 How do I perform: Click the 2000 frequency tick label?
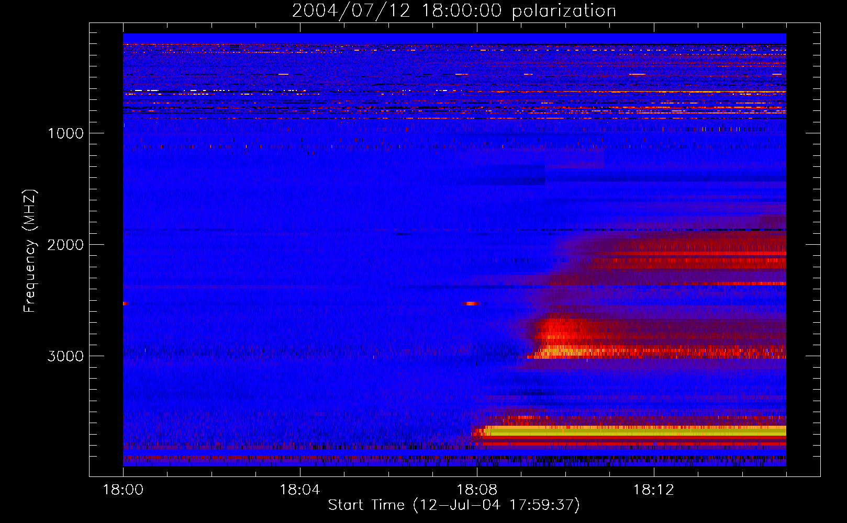tap(65, 245)
